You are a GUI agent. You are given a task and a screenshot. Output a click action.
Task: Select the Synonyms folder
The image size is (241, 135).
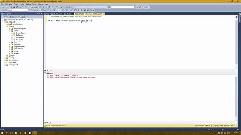pos(17,44)
